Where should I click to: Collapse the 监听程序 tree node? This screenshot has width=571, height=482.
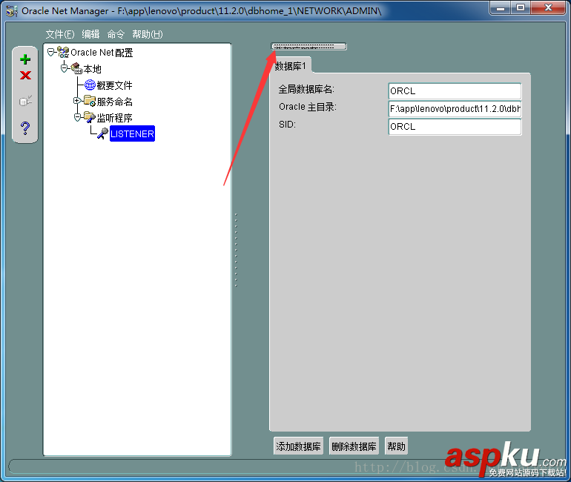coord(77,117)
